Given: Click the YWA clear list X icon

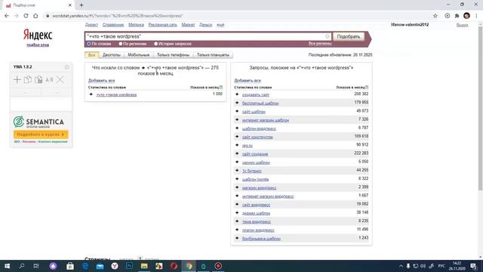Looking at the screenshot, I should point(60,79).
